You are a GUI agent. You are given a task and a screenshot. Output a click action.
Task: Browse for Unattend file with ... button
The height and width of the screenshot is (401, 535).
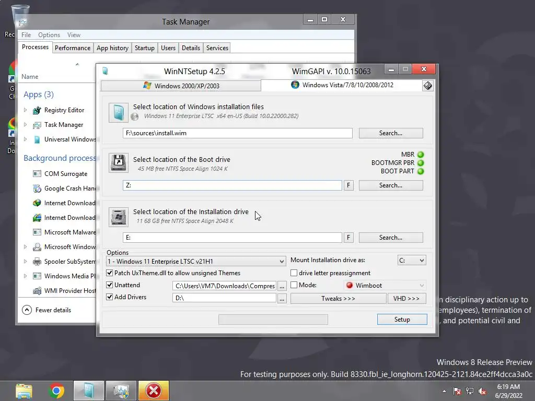(282, 286)
